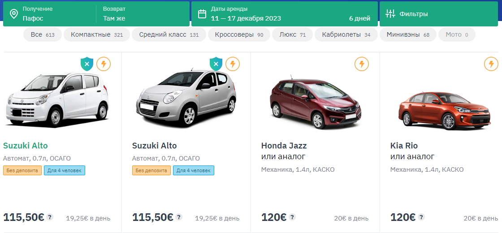Select the Кабриолеты category tab
502x233 pixels.
tap(346, 34)
